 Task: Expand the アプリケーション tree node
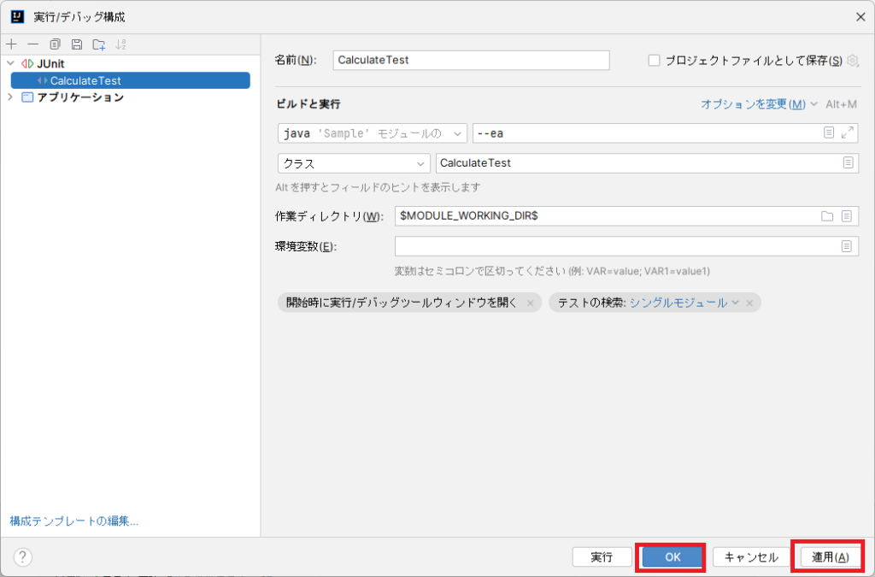pyautogui.click(x=10, y=97)
